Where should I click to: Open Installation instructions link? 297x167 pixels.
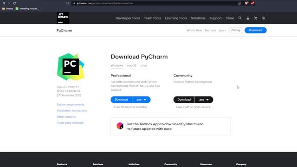(x=72, y=110)
